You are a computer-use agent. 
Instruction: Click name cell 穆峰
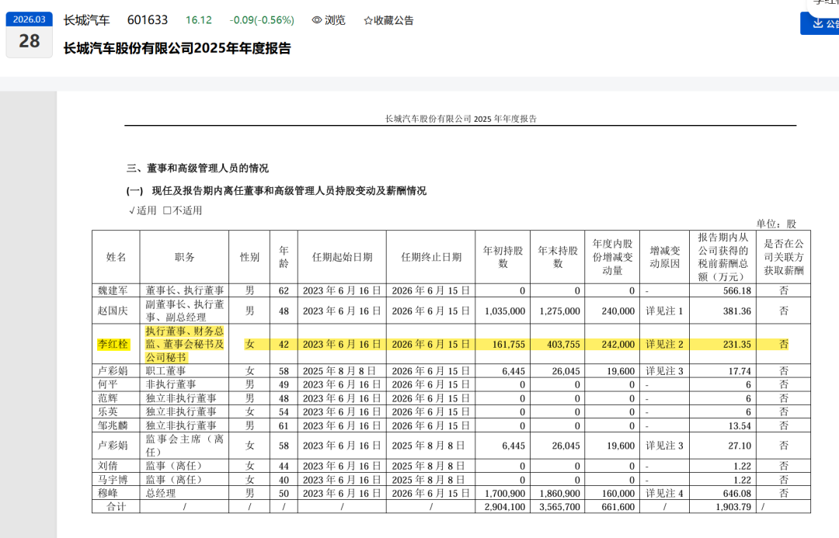(x=107, y=494)
